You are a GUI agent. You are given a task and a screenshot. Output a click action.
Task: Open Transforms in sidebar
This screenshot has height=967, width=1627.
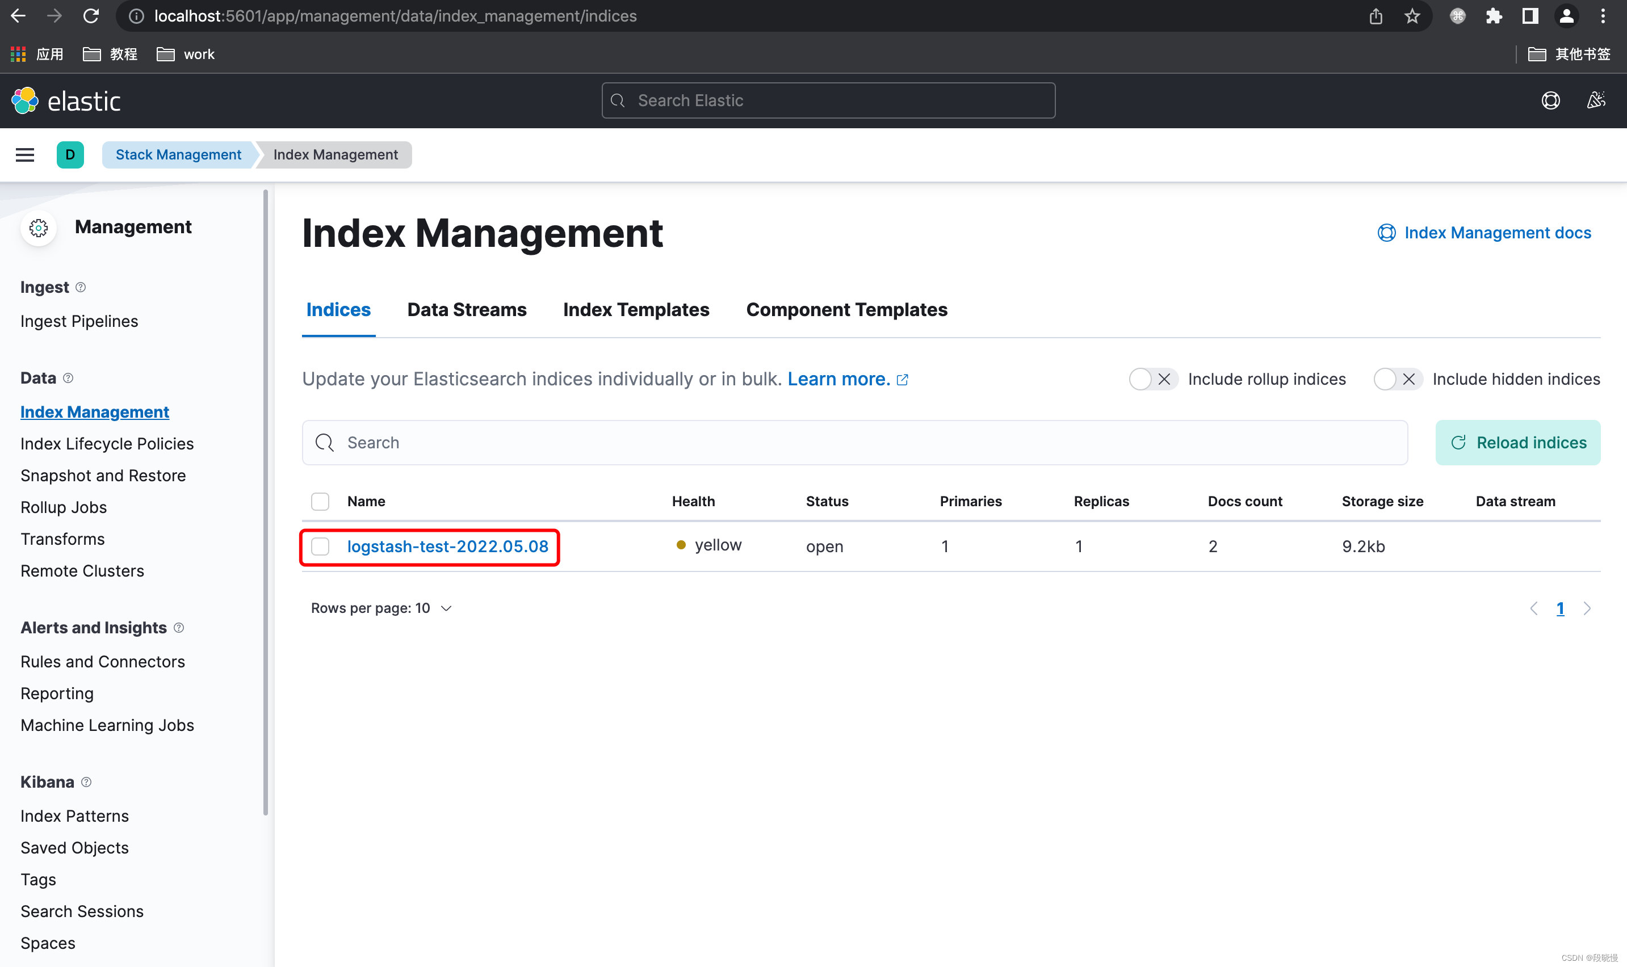[x=62, y=539]
